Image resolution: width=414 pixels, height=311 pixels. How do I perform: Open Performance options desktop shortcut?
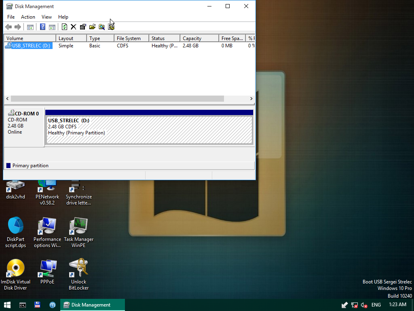click(x=47, y=232)
